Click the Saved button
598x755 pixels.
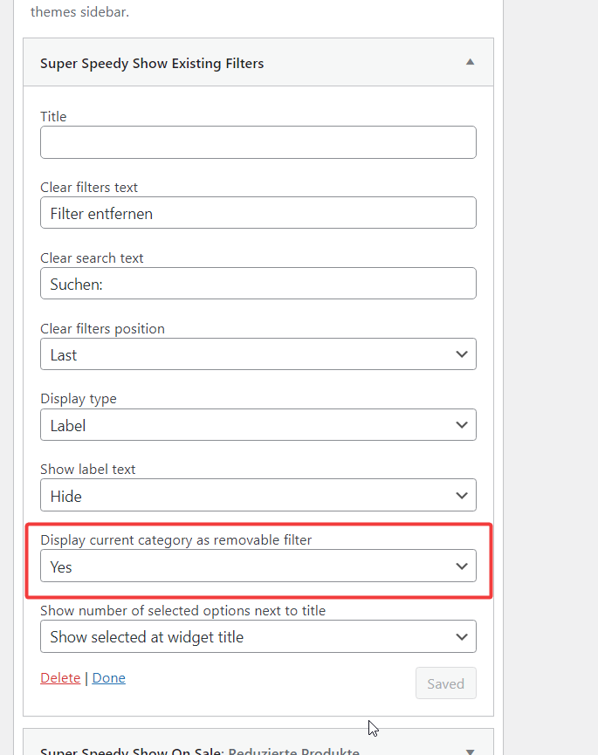click(445, 683)
